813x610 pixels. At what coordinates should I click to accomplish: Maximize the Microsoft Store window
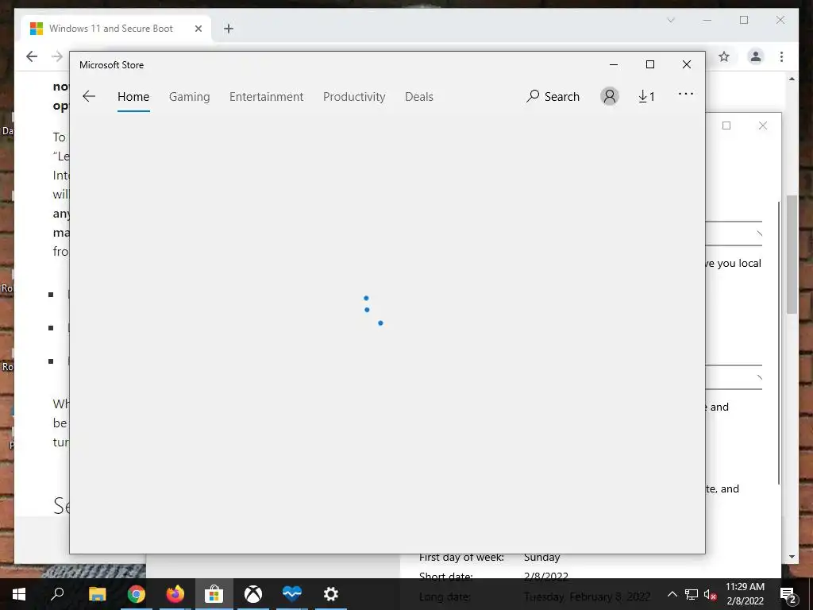pos(650,65)
